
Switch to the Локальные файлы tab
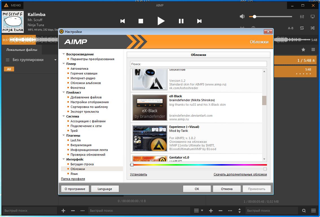click(x=22, y=50)
